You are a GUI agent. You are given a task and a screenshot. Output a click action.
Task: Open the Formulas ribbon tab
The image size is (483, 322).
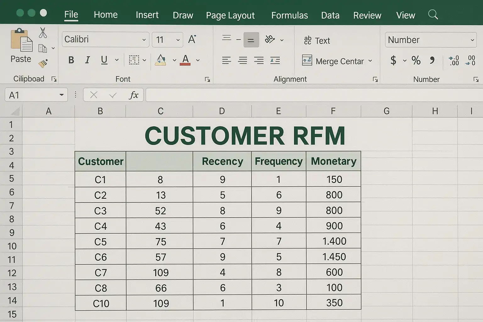289,15
